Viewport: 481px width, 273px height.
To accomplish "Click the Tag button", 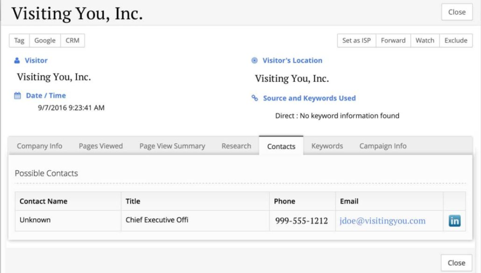I will pos(20,40).
